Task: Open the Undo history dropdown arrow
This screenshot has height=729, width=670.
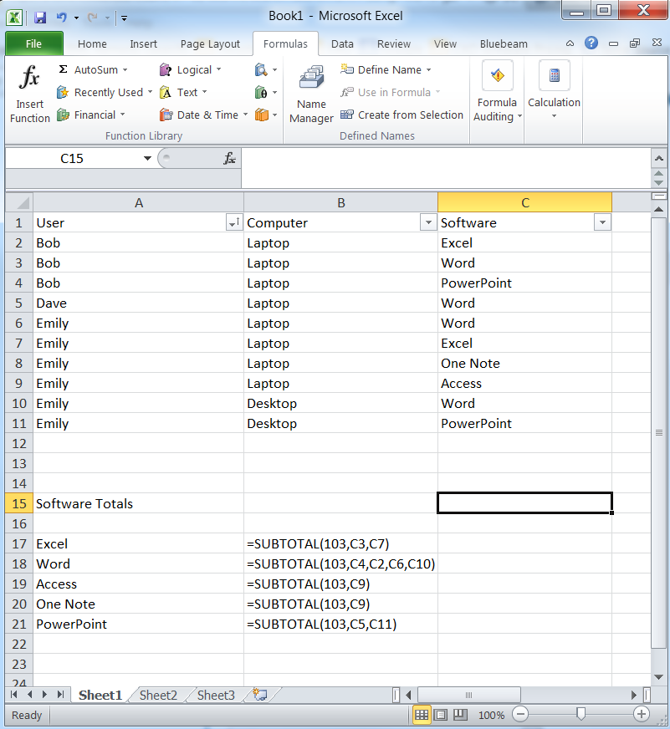Action: 76,18
